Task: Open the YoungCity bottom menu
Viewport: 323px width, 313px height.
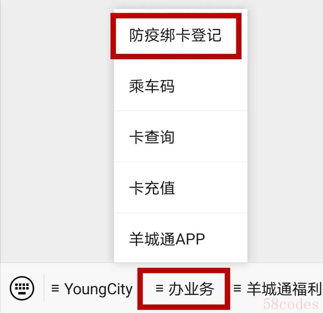Action: (x=92, y=289)
